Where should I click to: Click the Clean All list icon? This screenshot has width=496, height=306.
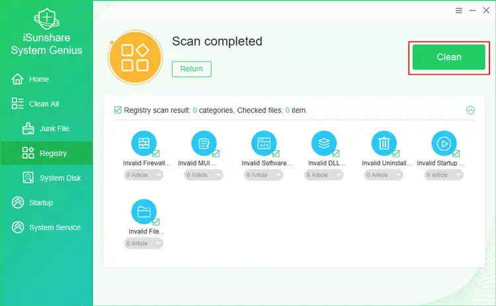pyautogui.click(x=17, y=104)
